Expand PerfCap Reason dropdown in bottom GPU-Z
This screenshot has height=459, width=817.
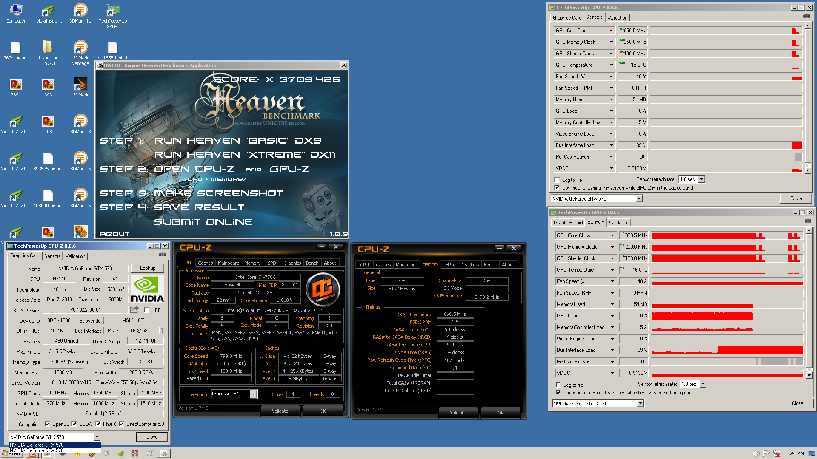612,362
